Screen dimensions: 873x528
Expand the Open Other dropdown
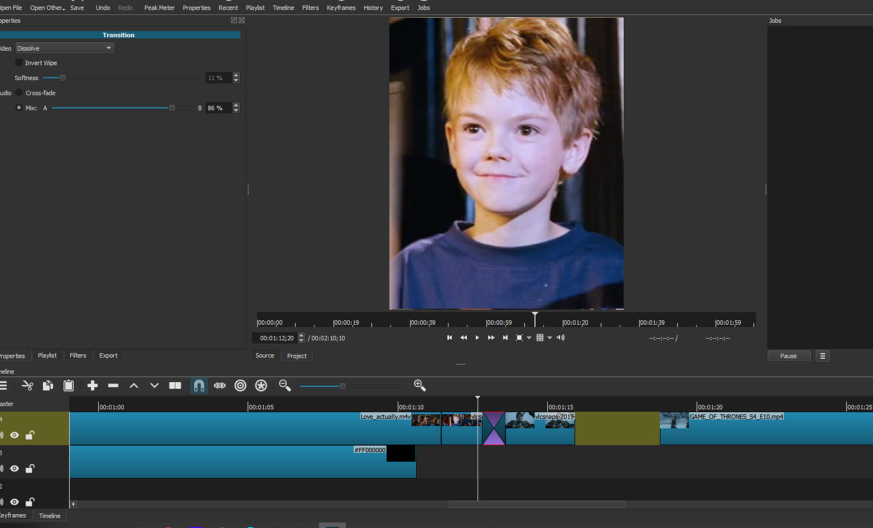coord(47,8)
